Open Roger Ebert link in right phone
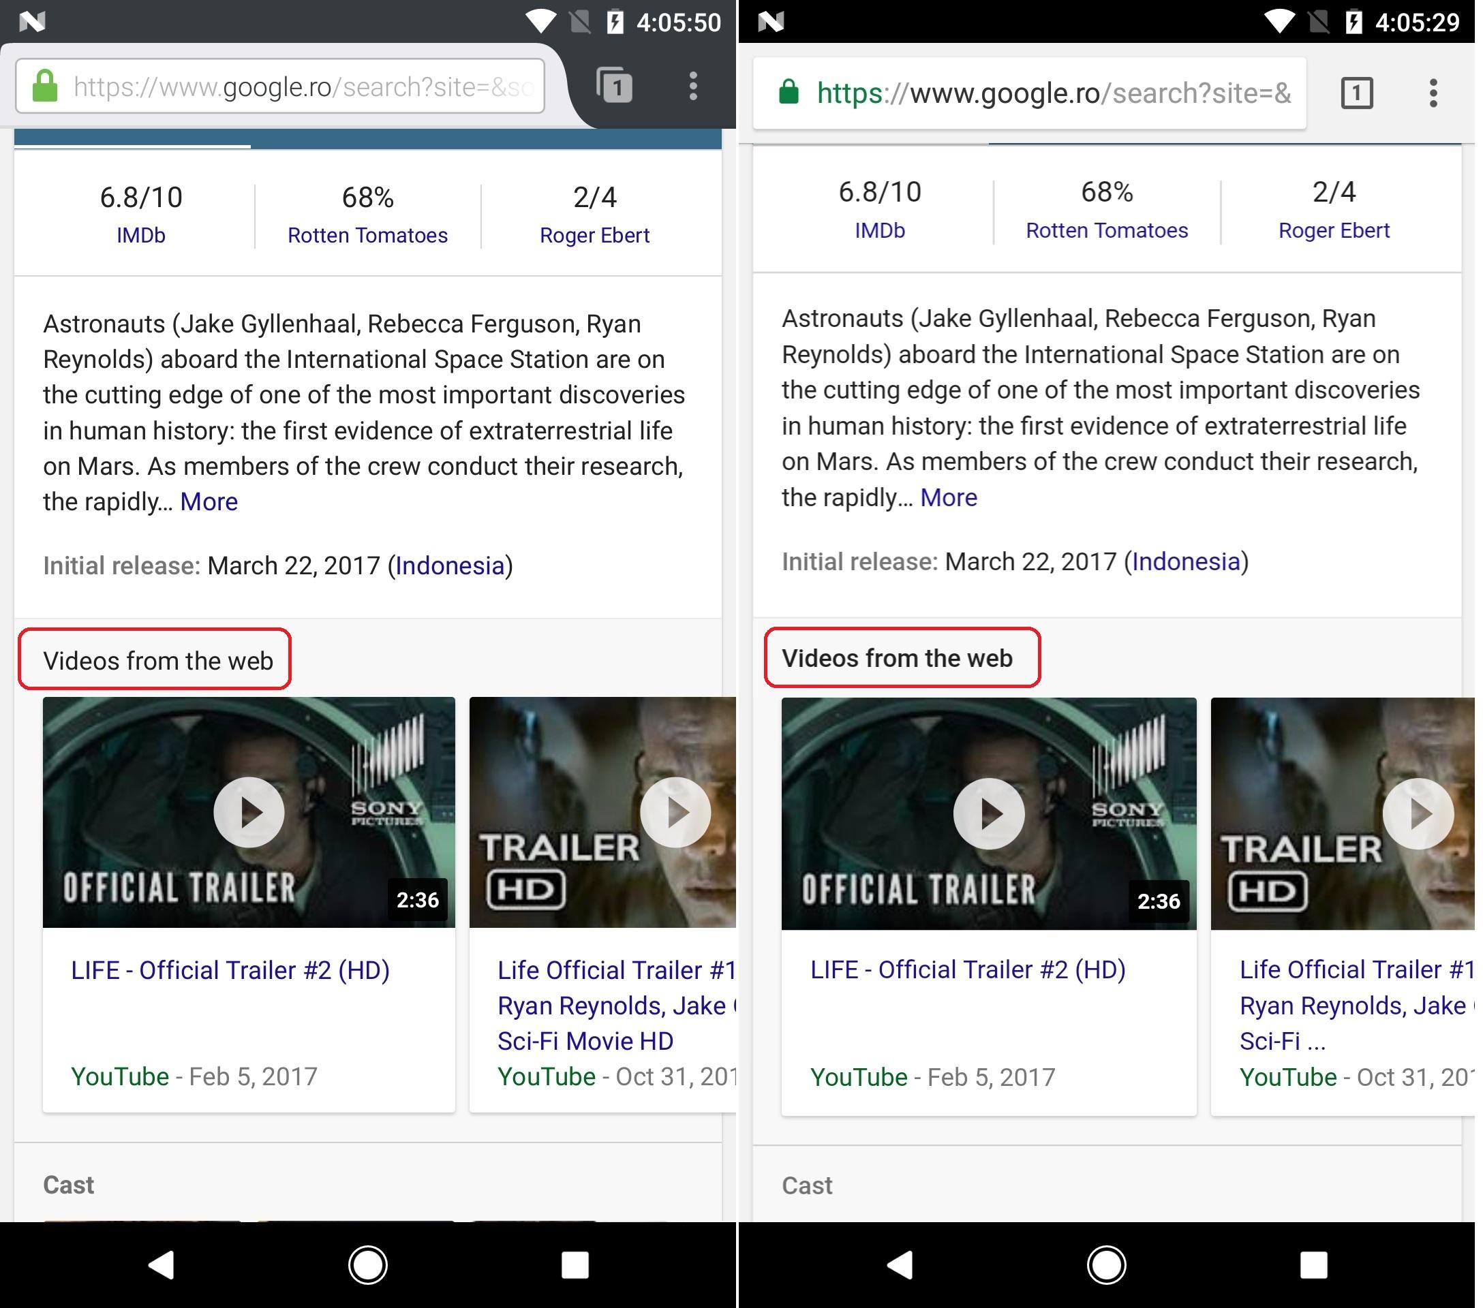The height and width of the screenshot is (1308, 1483). [1334, 230]
